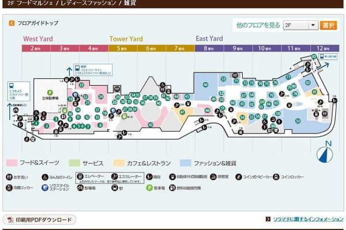Image resolution: width=346 pixels, height=230 pixels.
Task: Select the 12番地 zone header
Action: 322,49
